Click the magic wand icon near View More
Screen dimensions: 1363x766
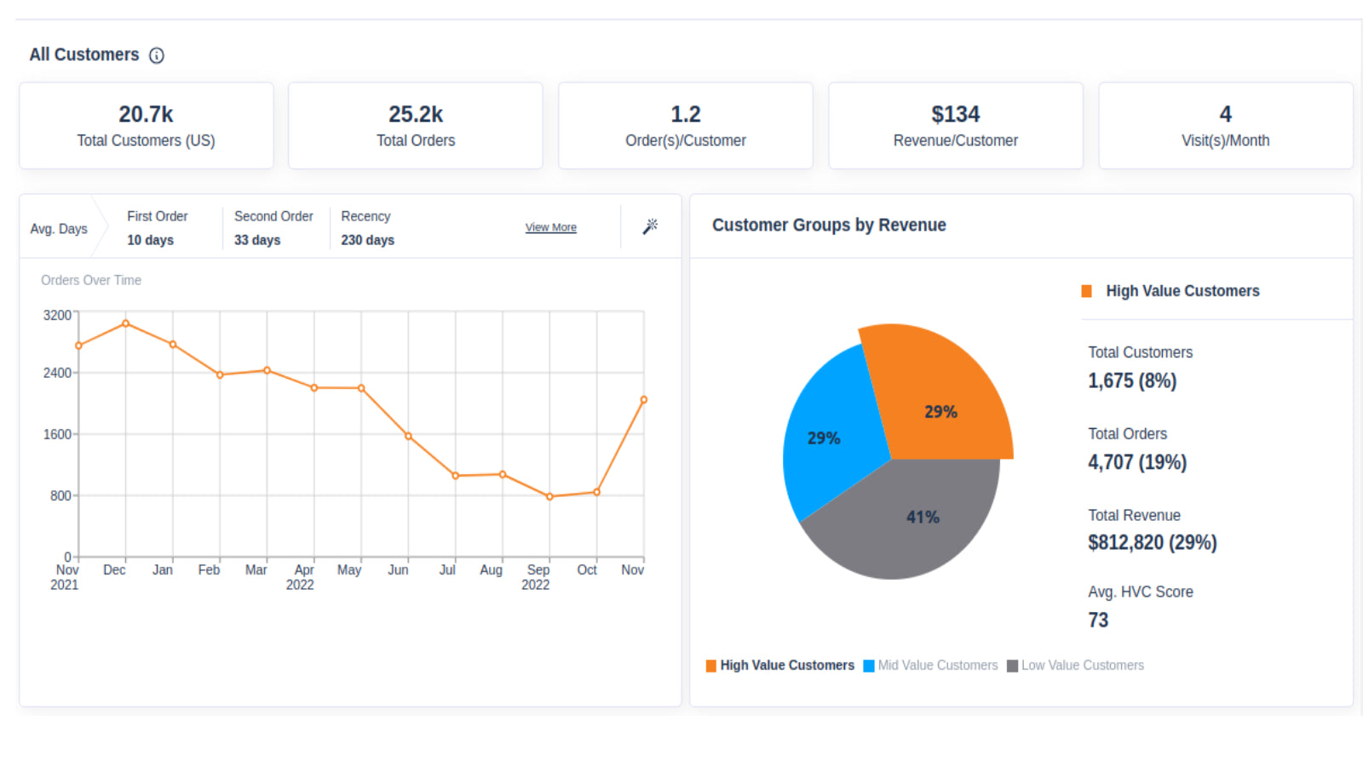pos(650,226)
